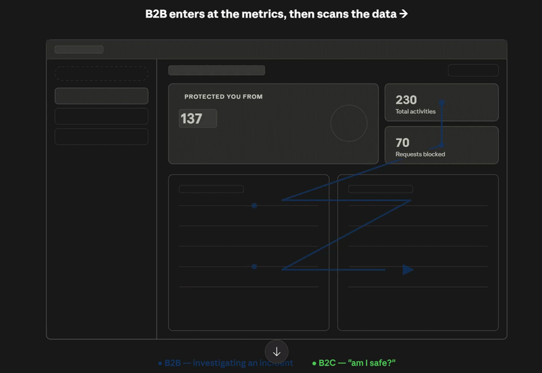Viewport: 542px width, 373px height.
Task: Open the 230 Total activities card
Action: coord(442,102)
